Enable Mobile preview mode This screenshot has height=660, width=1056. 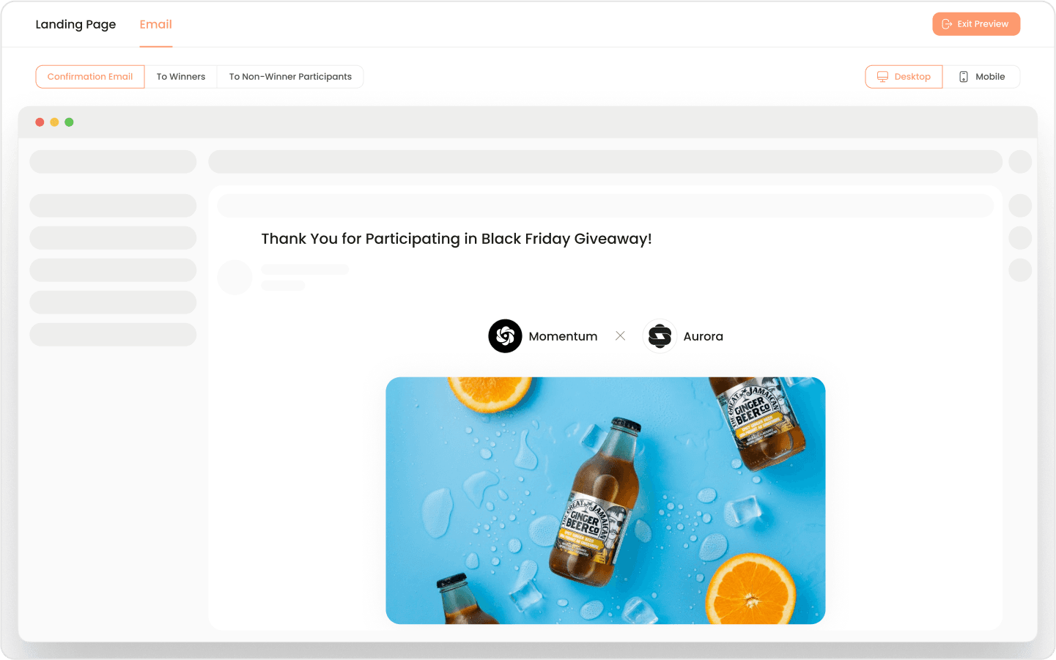982,76
